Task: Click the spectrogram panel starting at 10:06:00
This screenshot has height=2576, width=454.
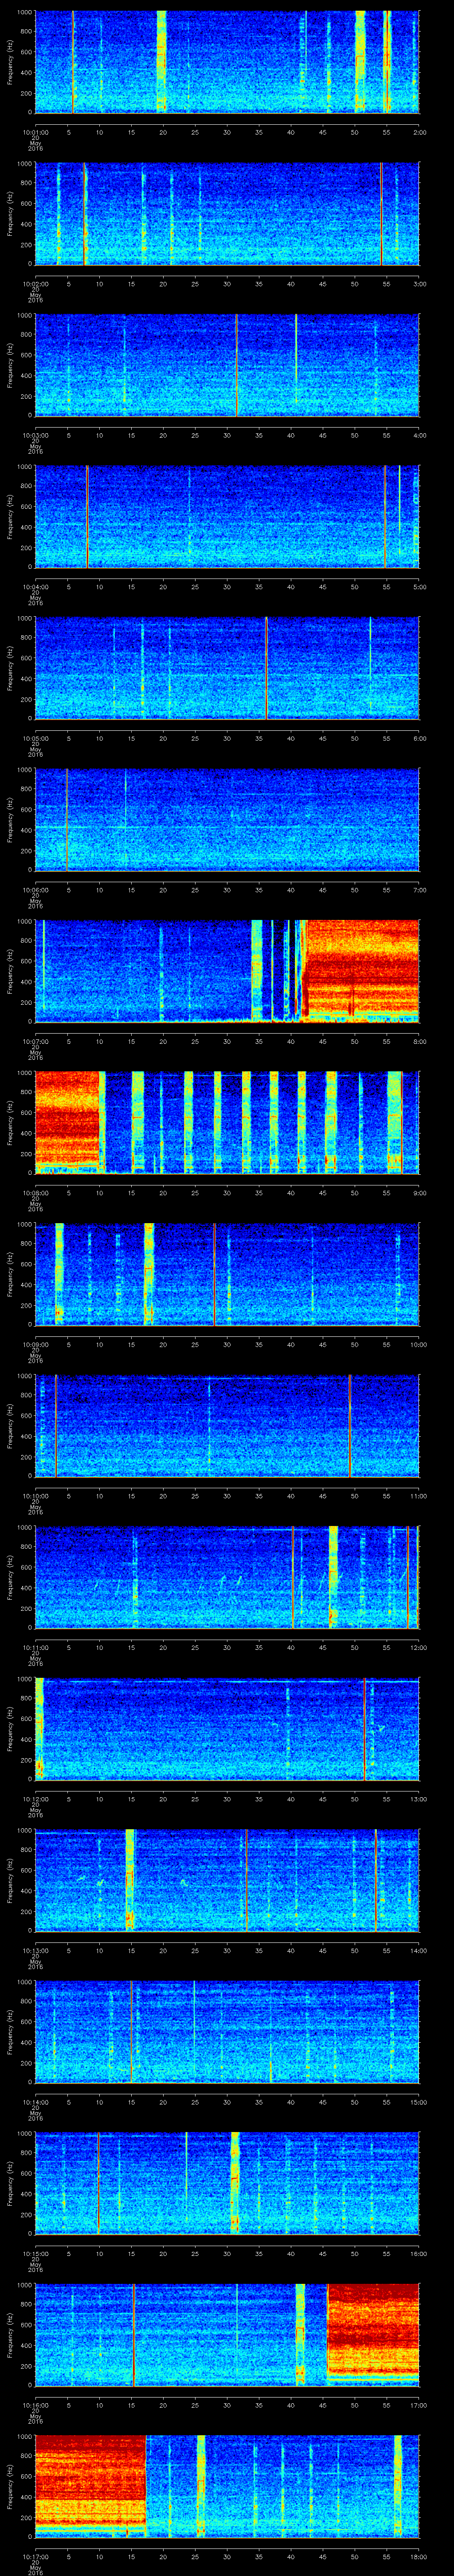Action: (x=227, y=820)
